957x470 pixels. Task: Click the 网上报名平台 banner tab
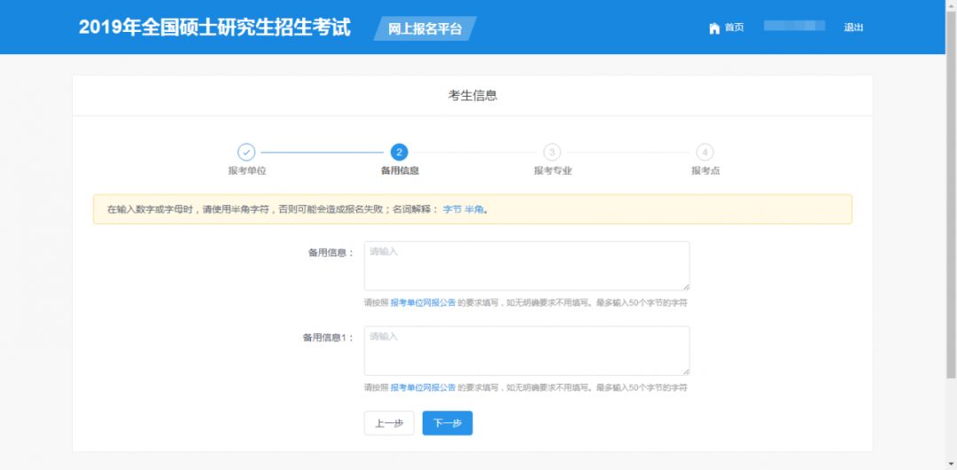(424, 28)
